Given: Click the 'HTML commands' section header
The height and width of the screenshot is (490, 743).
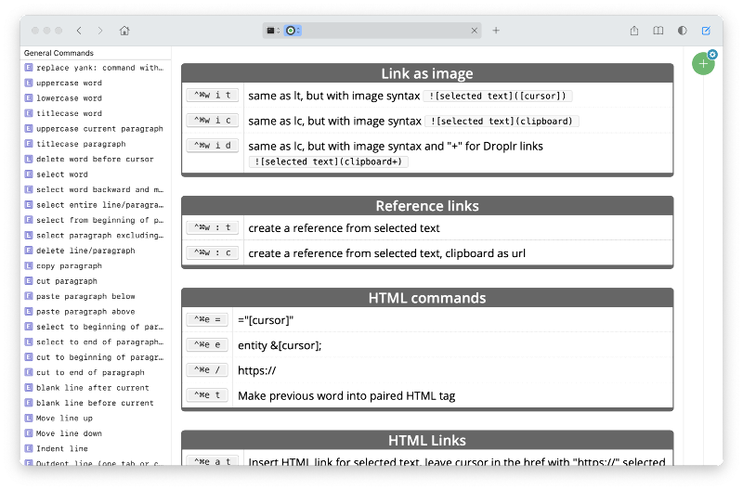Looking at the screenshot, I should click(426, 298).
